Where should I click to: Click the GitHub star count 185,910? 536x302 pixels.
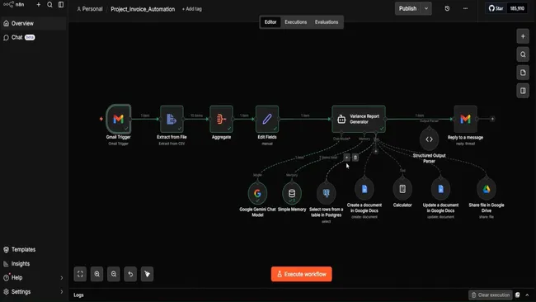[x=517, y=8]
